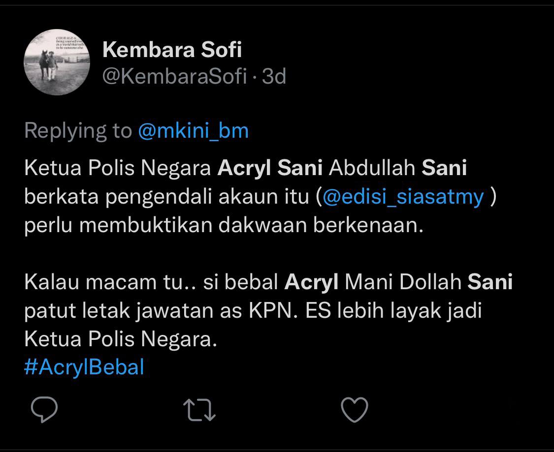The image size is (554, 452).
Task: Open the @mkini_bm account link
Action: coord(193,130)
